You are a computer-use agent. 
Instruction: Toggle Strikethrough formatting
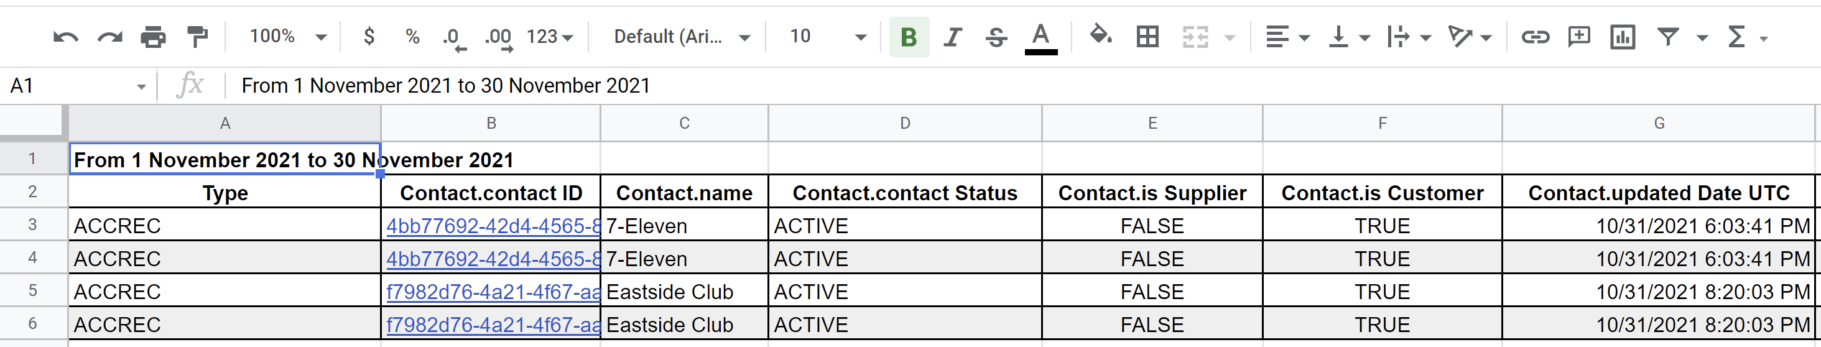[x=997, y=37]
